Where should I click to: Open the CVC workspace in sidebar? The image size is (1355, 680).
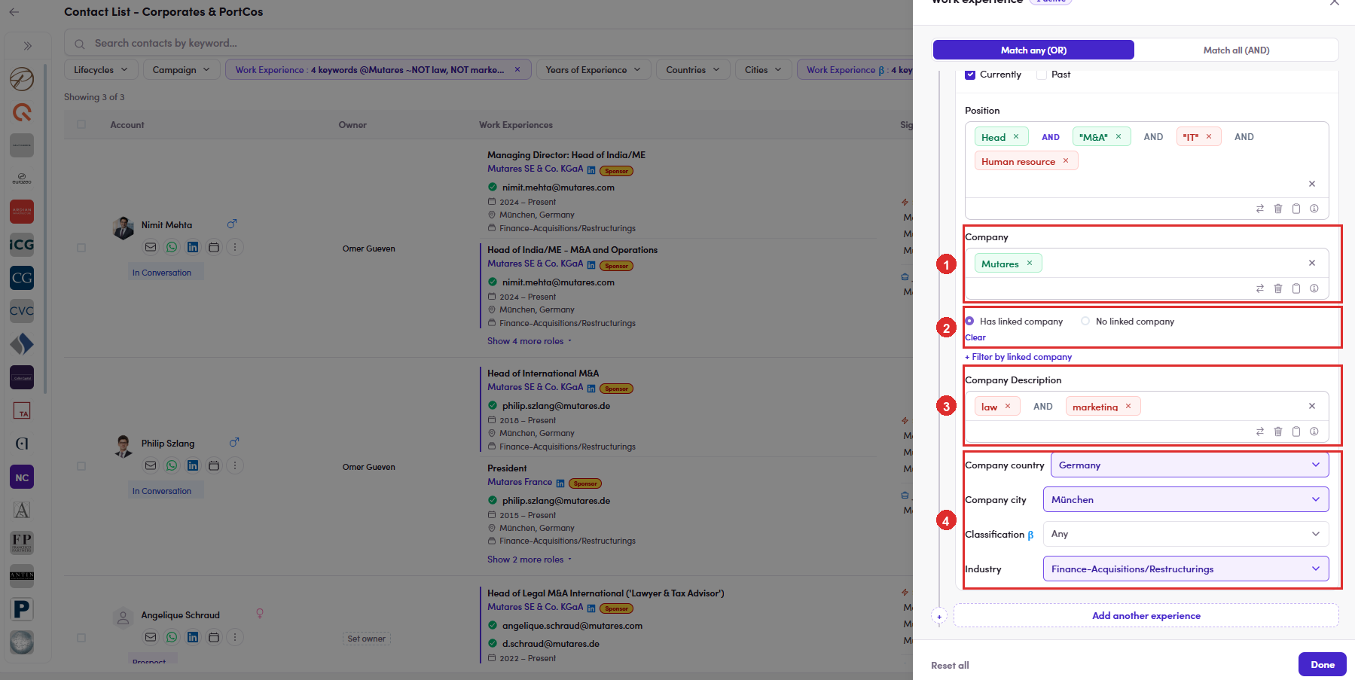(22, 311)
